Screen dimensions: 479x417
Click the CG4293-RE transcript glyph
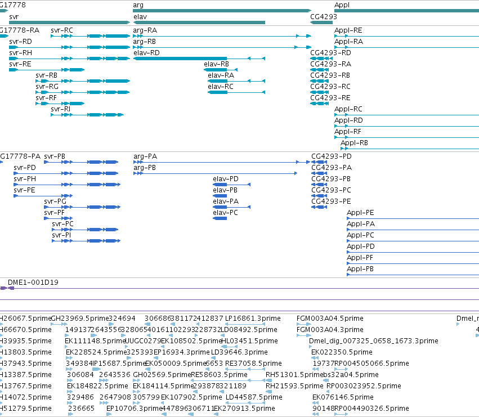[320, 104]
